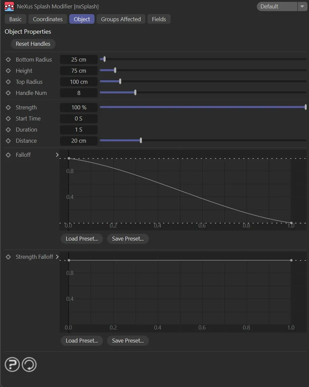Viewport: 309px width, 387px height.
Task: Expand the Falloff curve chevron
Action: click(57, 155)
